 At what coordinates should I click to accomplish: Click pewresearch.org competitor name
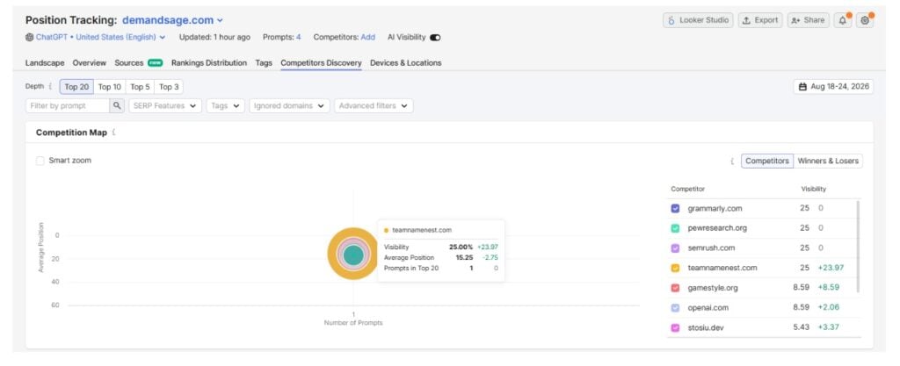tap(717, 228)
